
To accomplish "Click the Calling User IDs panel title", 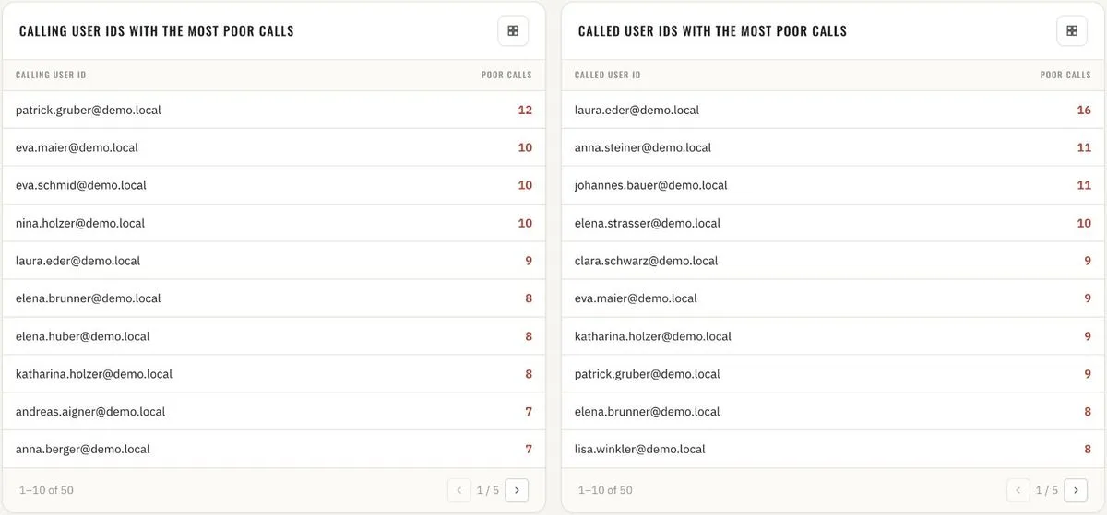I will (157, 31).
